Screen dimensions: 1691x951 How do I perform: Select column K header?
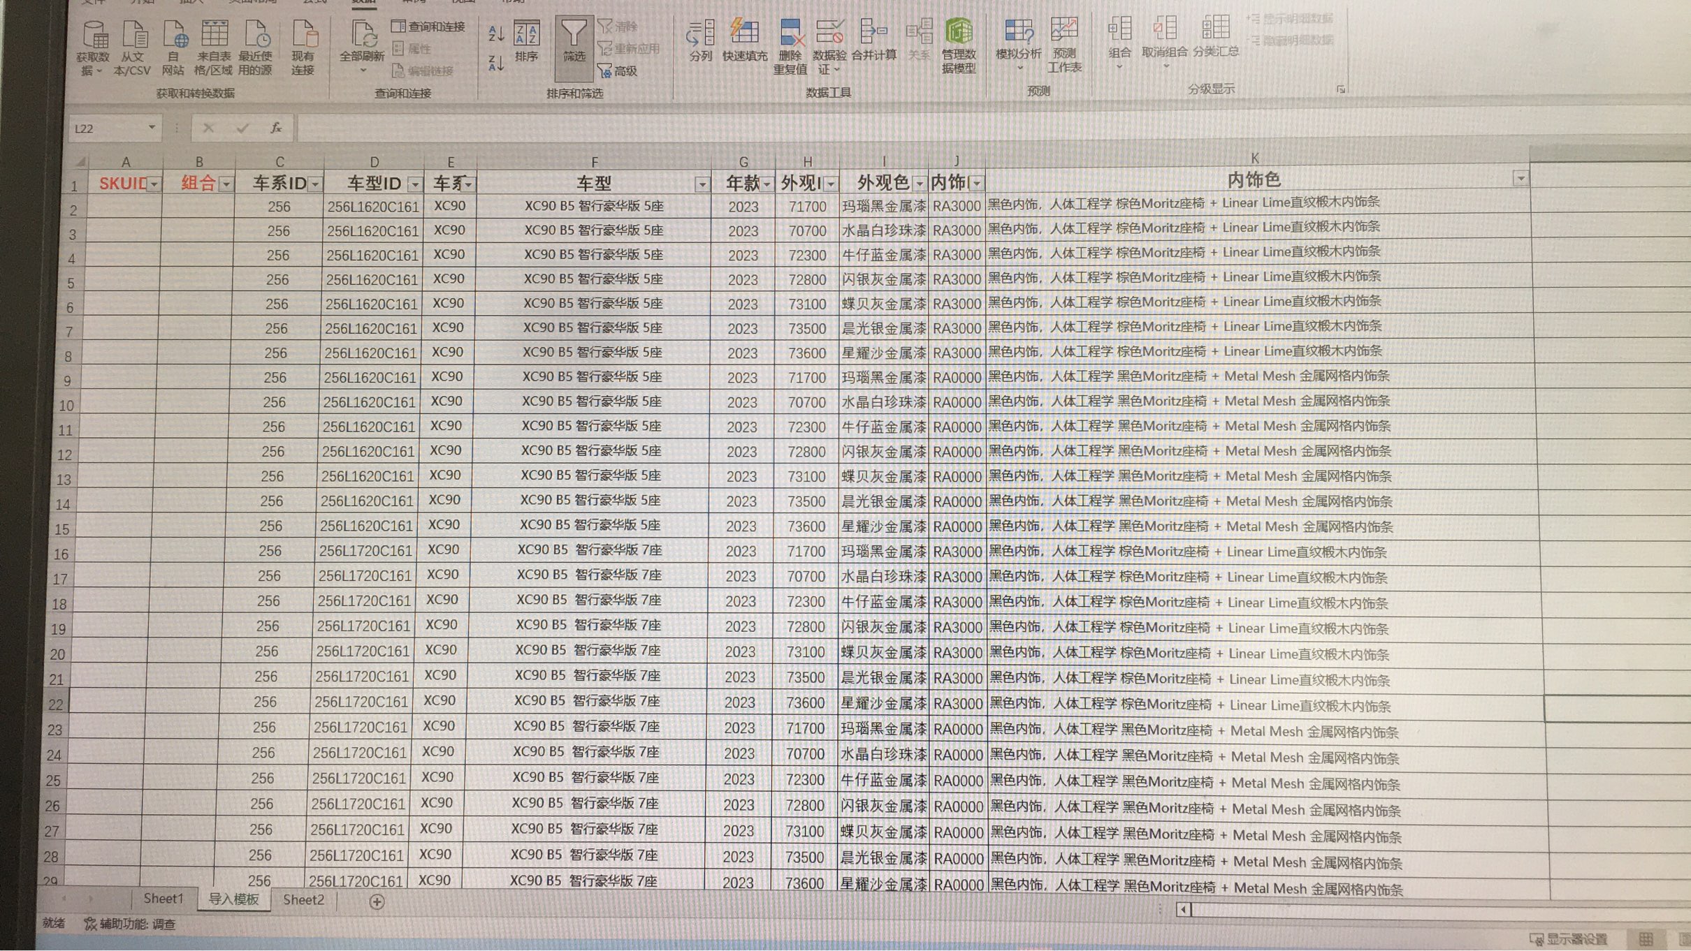click(x=1255, y=158)
